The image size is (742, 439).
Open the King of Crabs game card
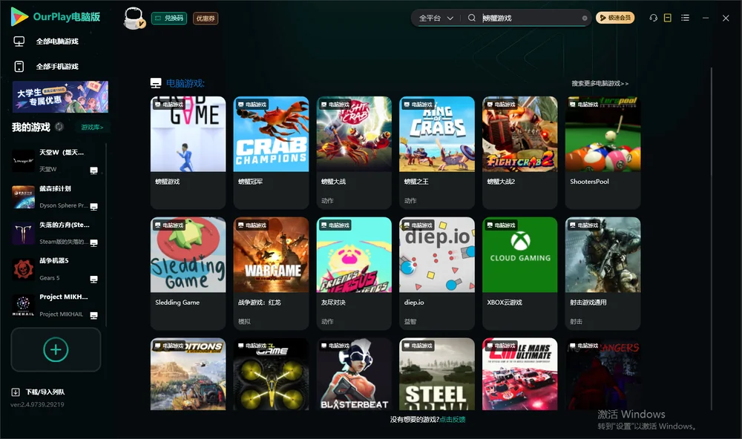click(437, 152)
